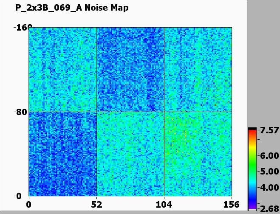Click the color scale value 5.00
Screen dimensions: 280x214
(x=269, y=172)
